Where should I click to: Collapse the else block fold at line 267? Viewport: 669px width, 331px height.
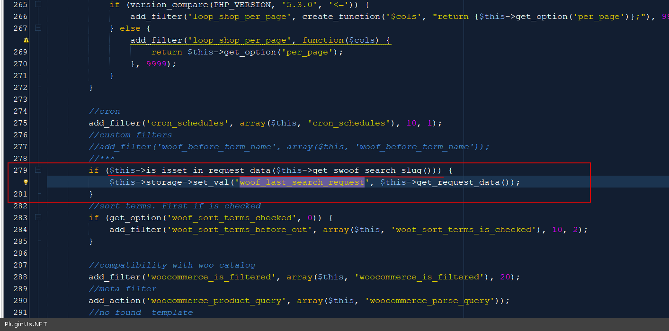(x=38, y=28)
